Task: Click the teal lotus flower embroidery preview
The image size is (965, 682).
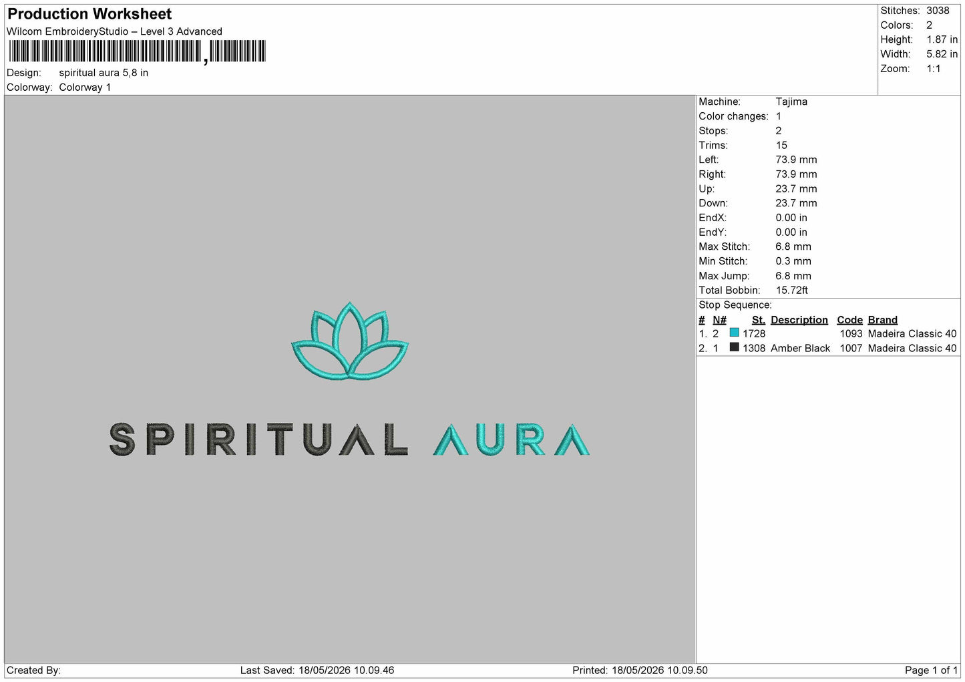Action: 350,341
